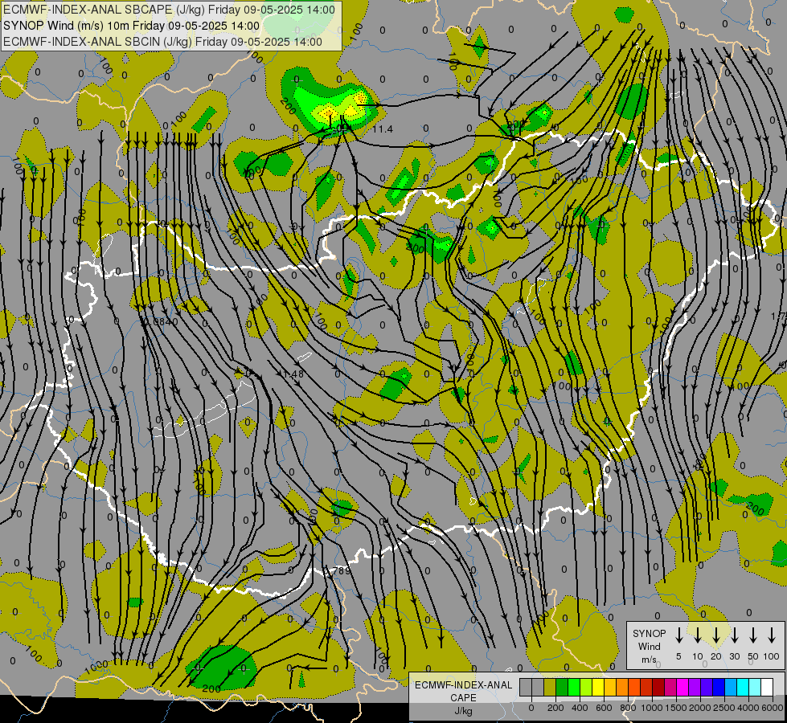Click the 400 tick label on CAPE scale
The width and height of the screenshot is (787, 723).
pos(580,708)
